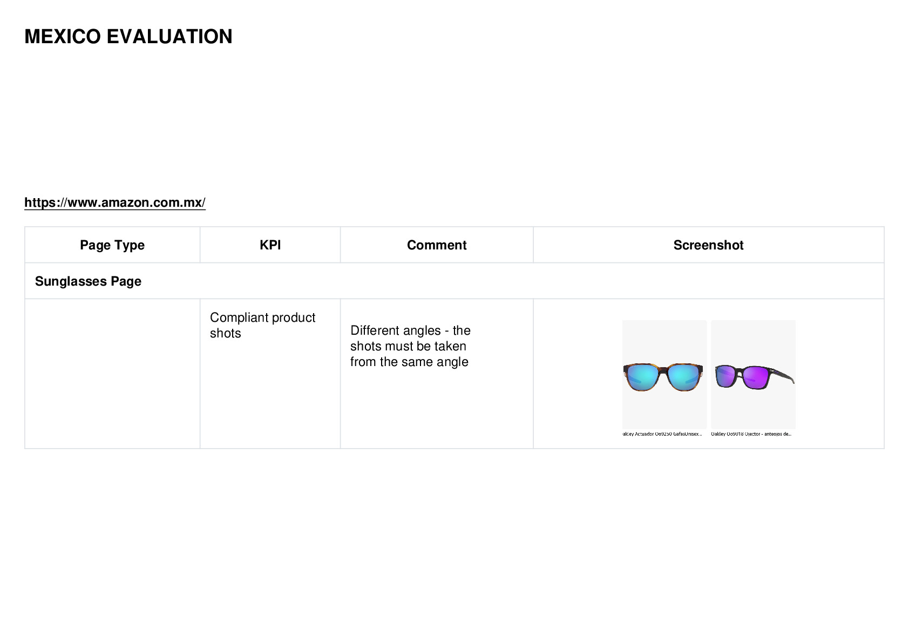Click the MEXICO EVALUATION heading

(128, 37)
